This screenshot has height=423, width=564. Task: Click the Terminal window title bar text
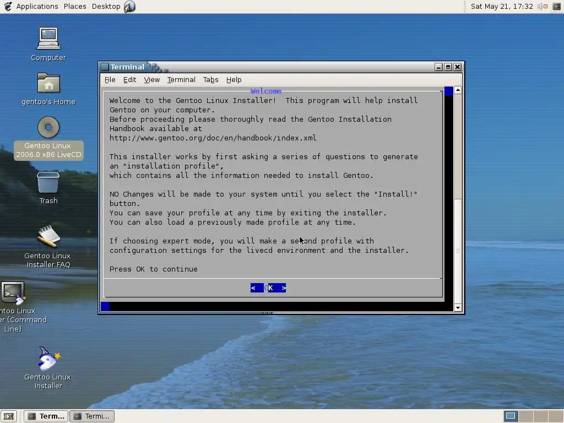pyautogui.click(x=127, y=67)
